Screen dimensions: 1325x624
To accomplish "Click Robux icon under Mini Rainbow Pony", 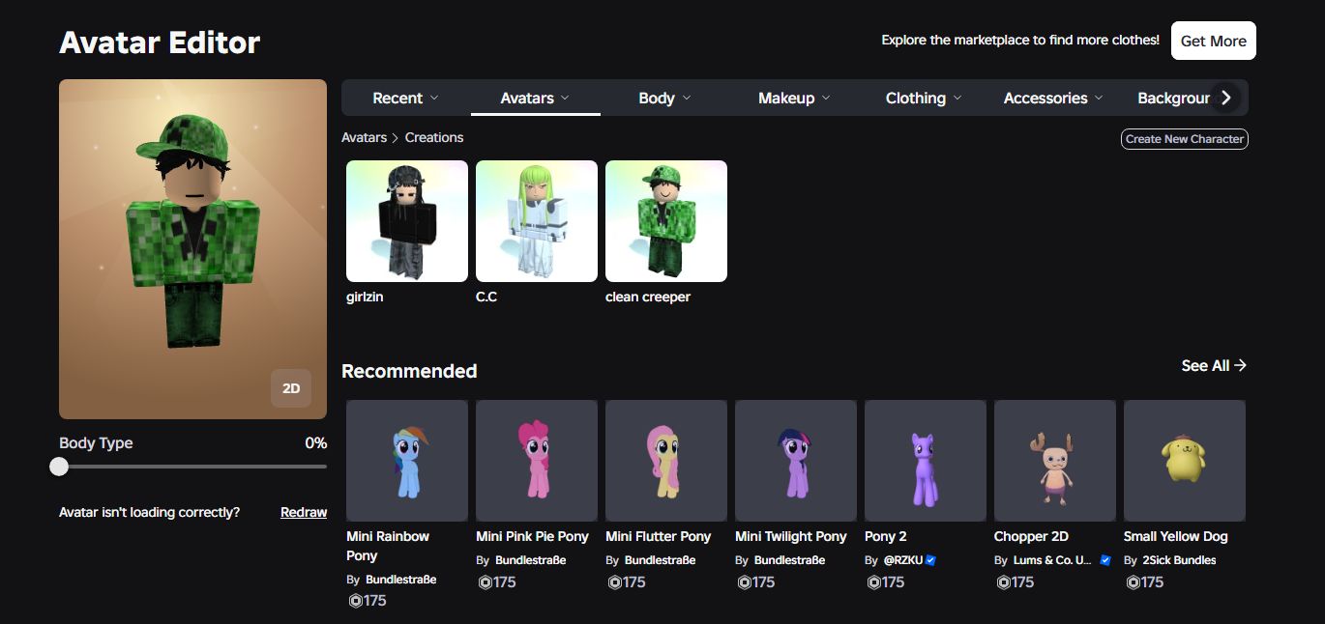I will tap(355, 601).
